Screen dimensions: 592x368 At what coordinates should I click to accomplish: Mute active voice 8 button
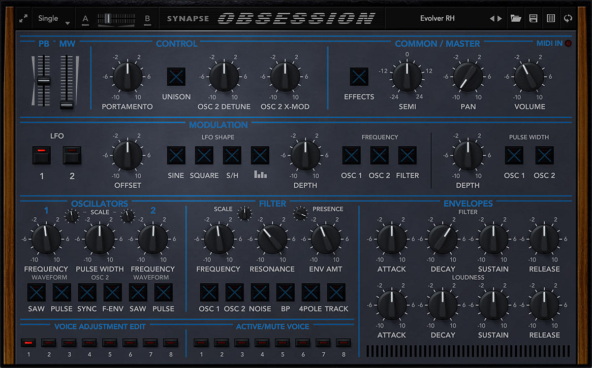click(343, 343)
